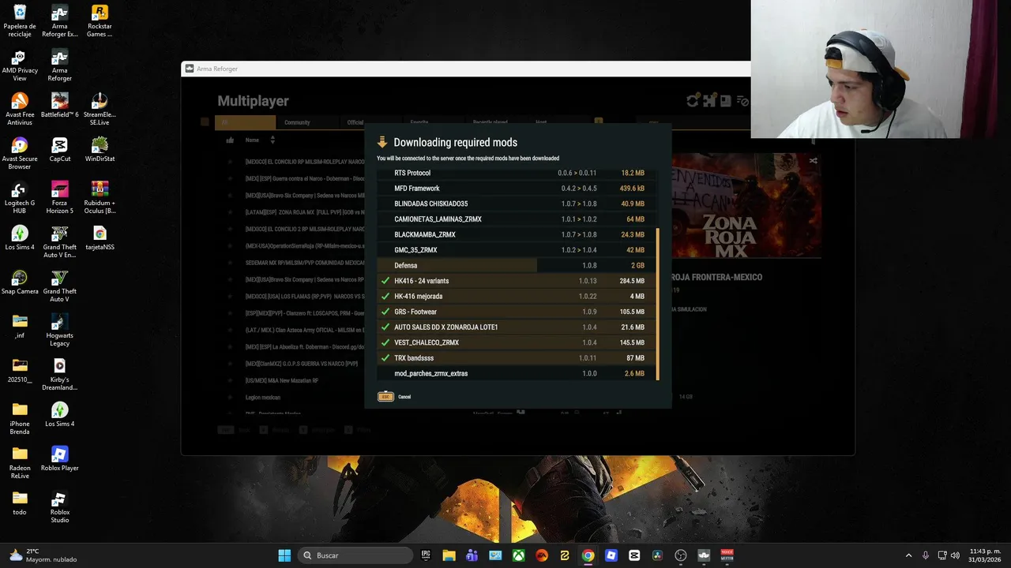Switch to Google Chrome on taskbar
Screen dimensions: 1011x568
(x=588, y=555)
